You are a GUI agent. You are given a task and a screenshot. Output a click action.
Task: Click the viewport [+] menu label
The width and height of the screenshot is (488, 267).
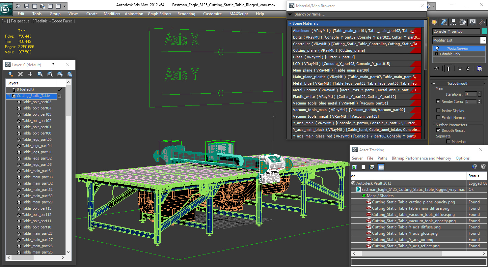[5, 21]
